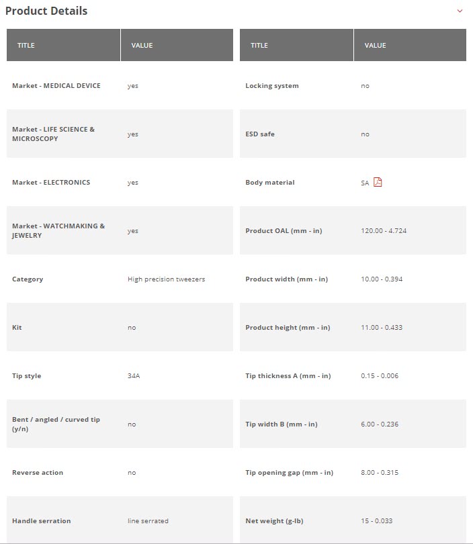
Task: Click the right table VALUE header
Action: tap(375, 45)
